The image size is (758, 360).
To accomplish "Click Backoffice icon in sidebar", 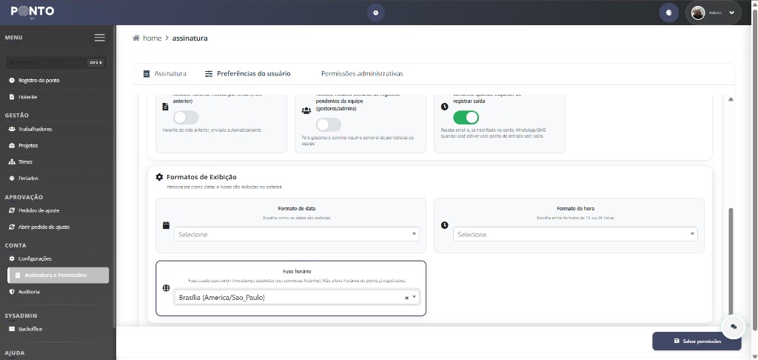I will click(x=12, y=329).
